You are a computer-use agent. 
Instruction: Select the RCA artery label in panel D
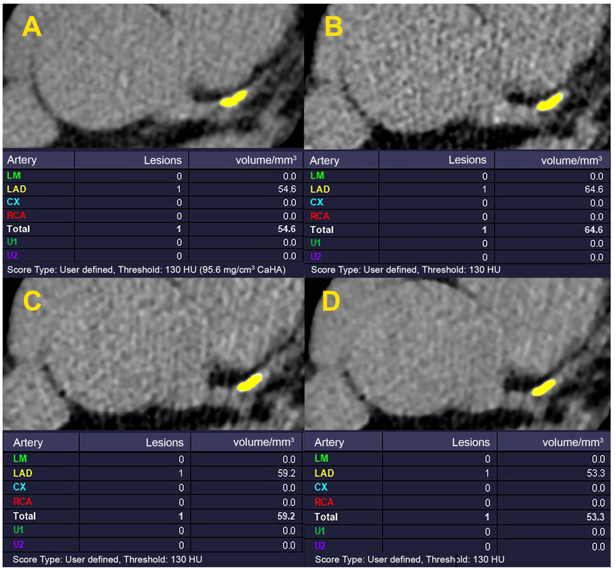coord(324,502)
